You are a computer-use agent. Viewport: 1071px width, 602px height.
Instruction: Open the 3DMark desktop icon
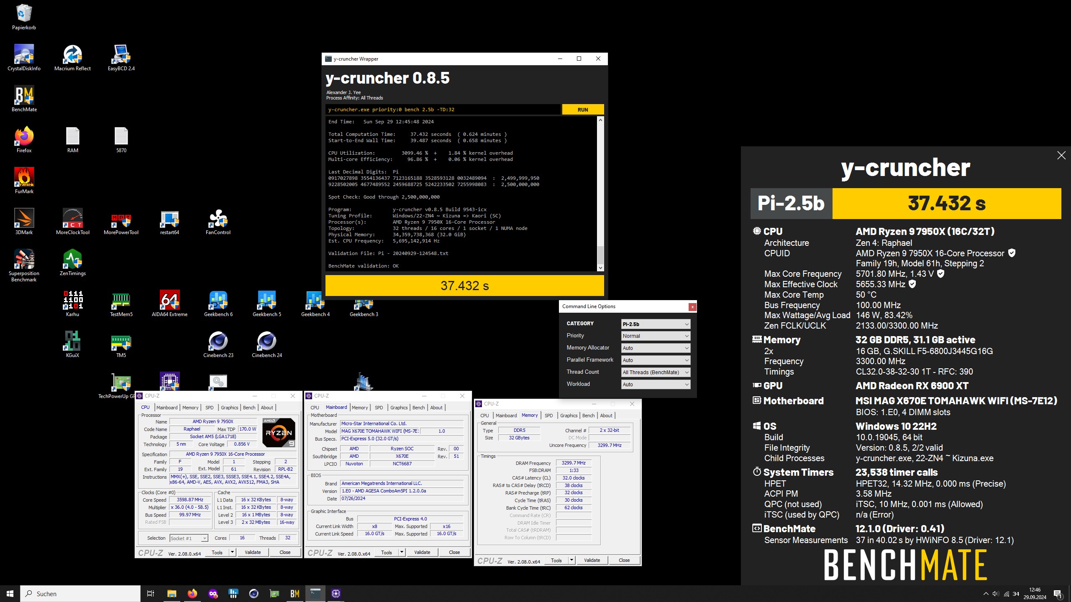[24, 222]
